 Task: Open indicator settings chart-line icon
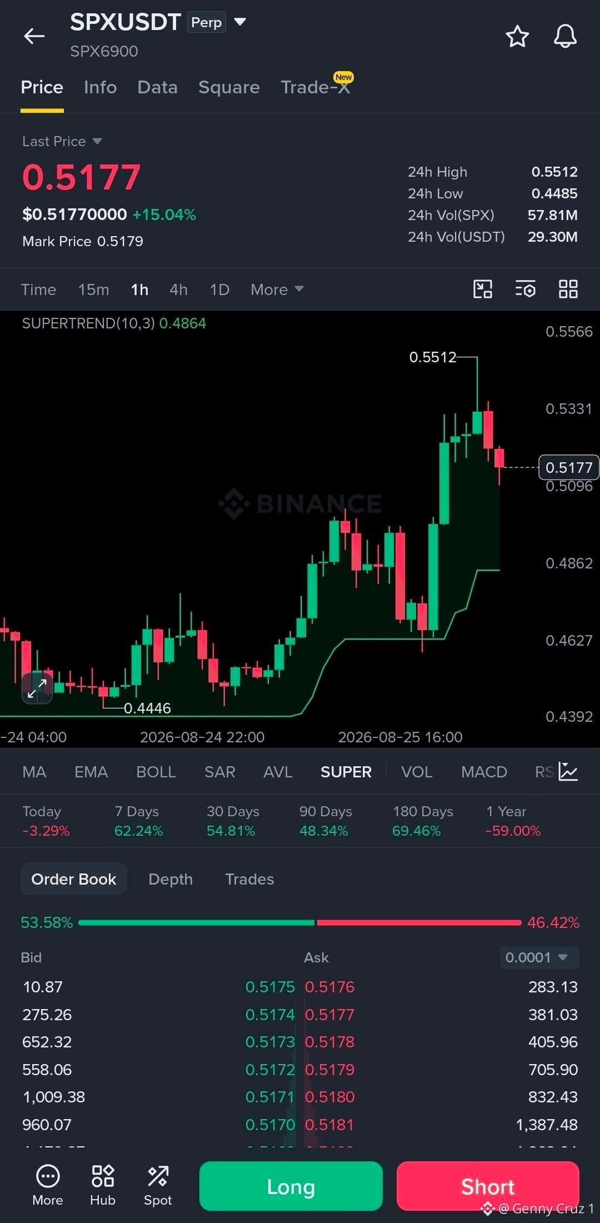(568, 771)
